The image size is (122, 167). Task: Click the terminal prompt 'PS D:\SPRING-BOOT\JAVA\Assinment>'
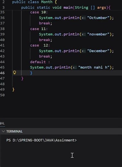[42, 140]
